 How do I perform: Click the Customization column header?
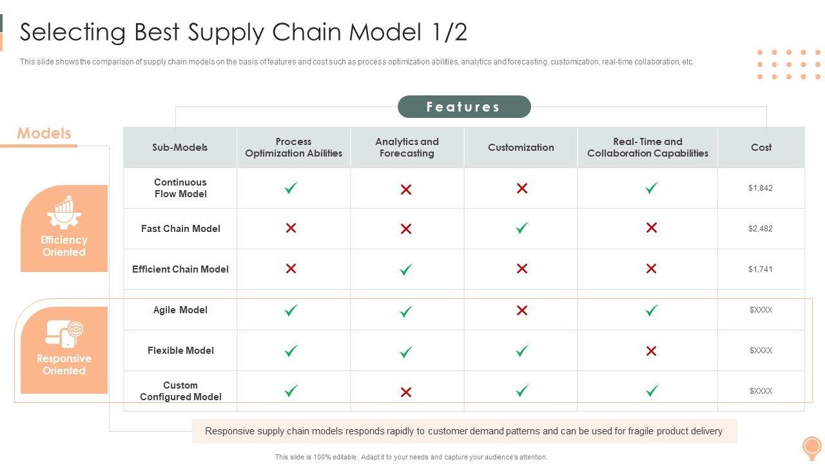pyautogui.click(x=521, y=148)
